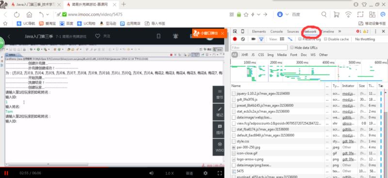Image resolution: width=388 pixels, height=178 pixels.
Task: Expand the hidden DevTools tabs chevron
Action: [x=339, y=32]
